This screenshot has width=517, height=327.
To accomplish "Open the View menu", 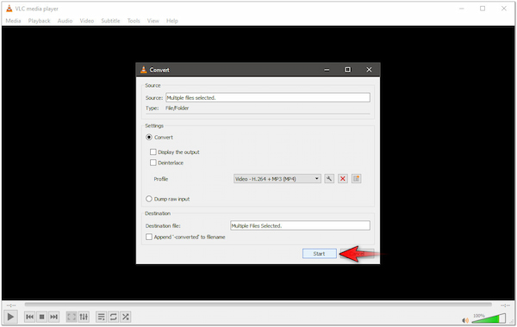I will coord(153,21).
